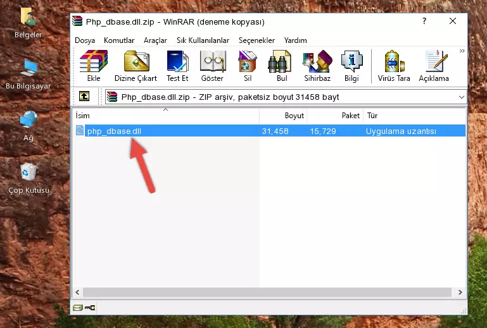This screenshot has width=487, height=328.
Task: Open the Seçenekler menu
Action: [x=256, y=40]
